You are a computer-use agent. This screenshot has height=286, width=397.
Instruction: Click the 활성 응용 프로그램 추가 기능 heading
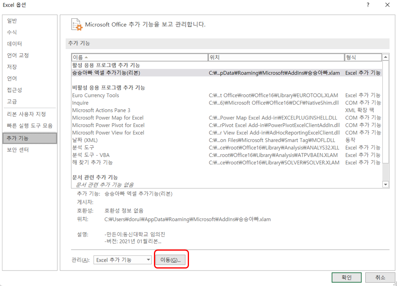tap(106, 65)
